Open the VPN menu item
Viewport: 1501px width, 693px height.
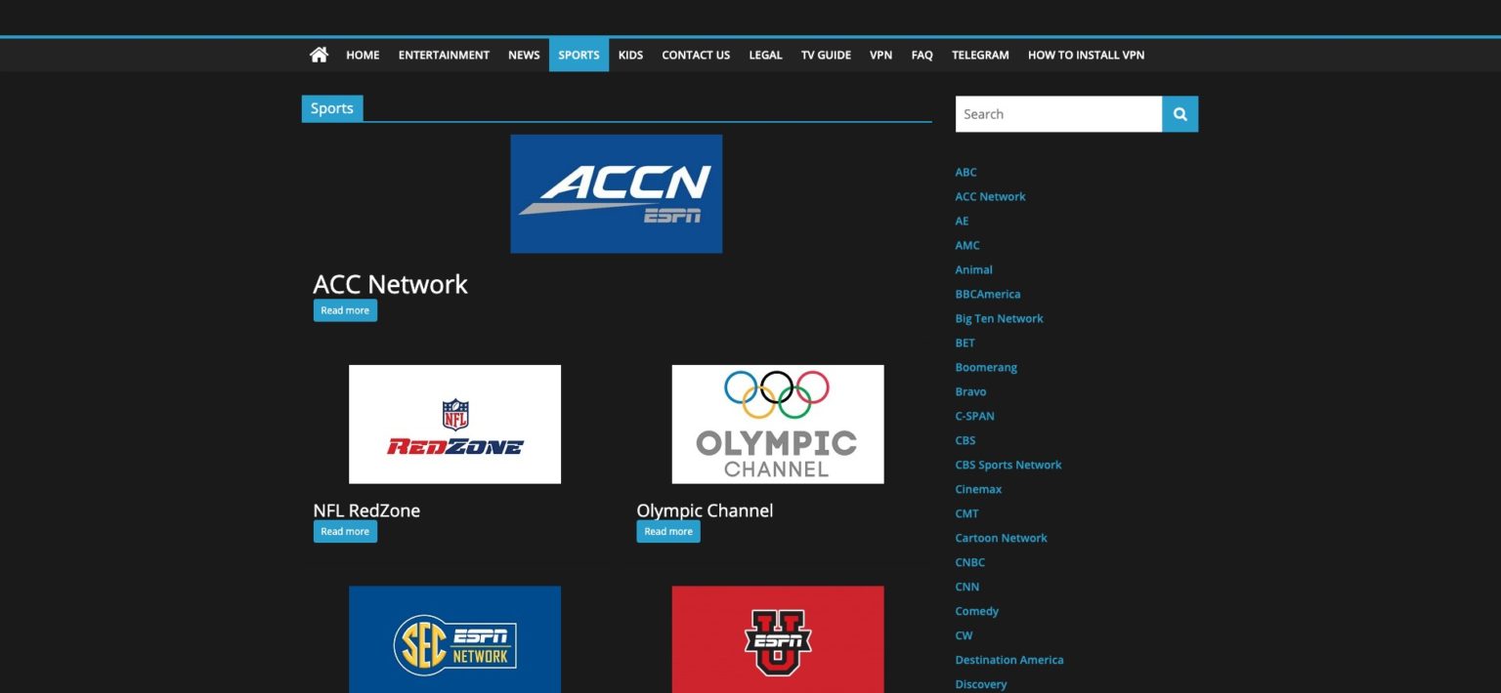pyautogui.click(x=880, y=55)
